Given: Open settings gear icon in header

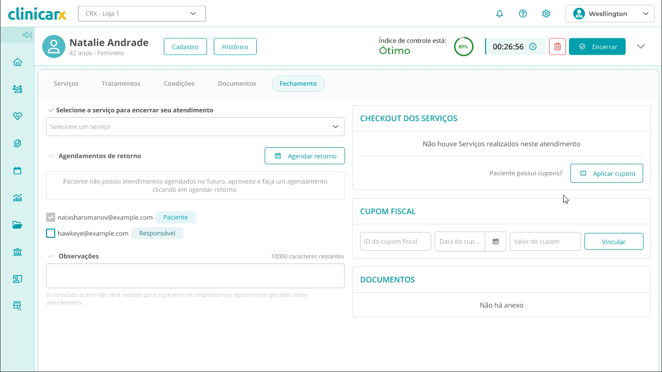Looking at the screenshot, I should [546, 14].
